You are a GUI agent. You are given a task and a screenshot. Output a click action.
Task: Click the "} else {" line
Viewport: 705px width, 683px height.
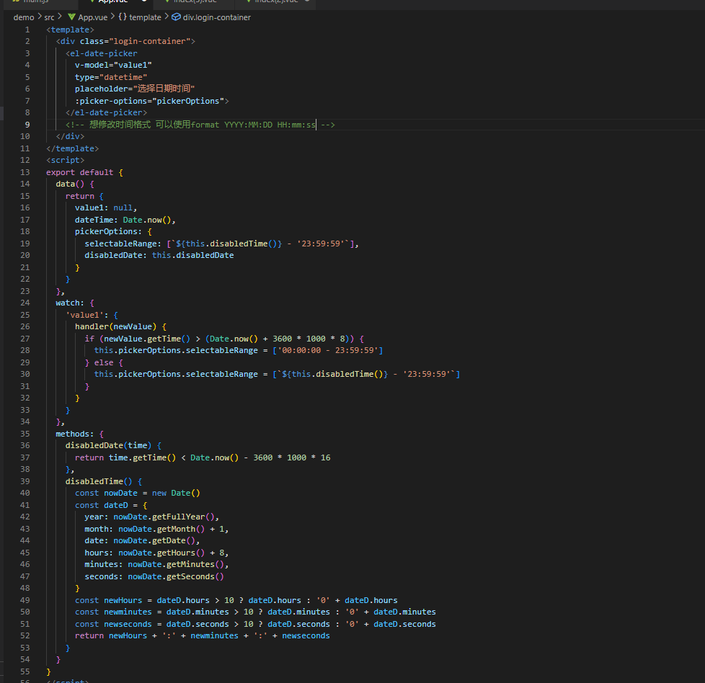pos(104,362)
